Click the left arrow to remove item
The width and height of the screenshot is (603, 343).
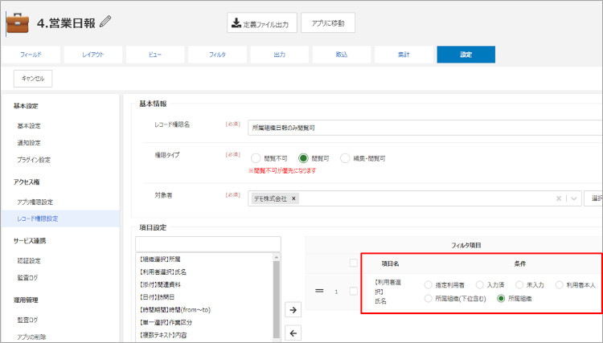tap(293, 333)
